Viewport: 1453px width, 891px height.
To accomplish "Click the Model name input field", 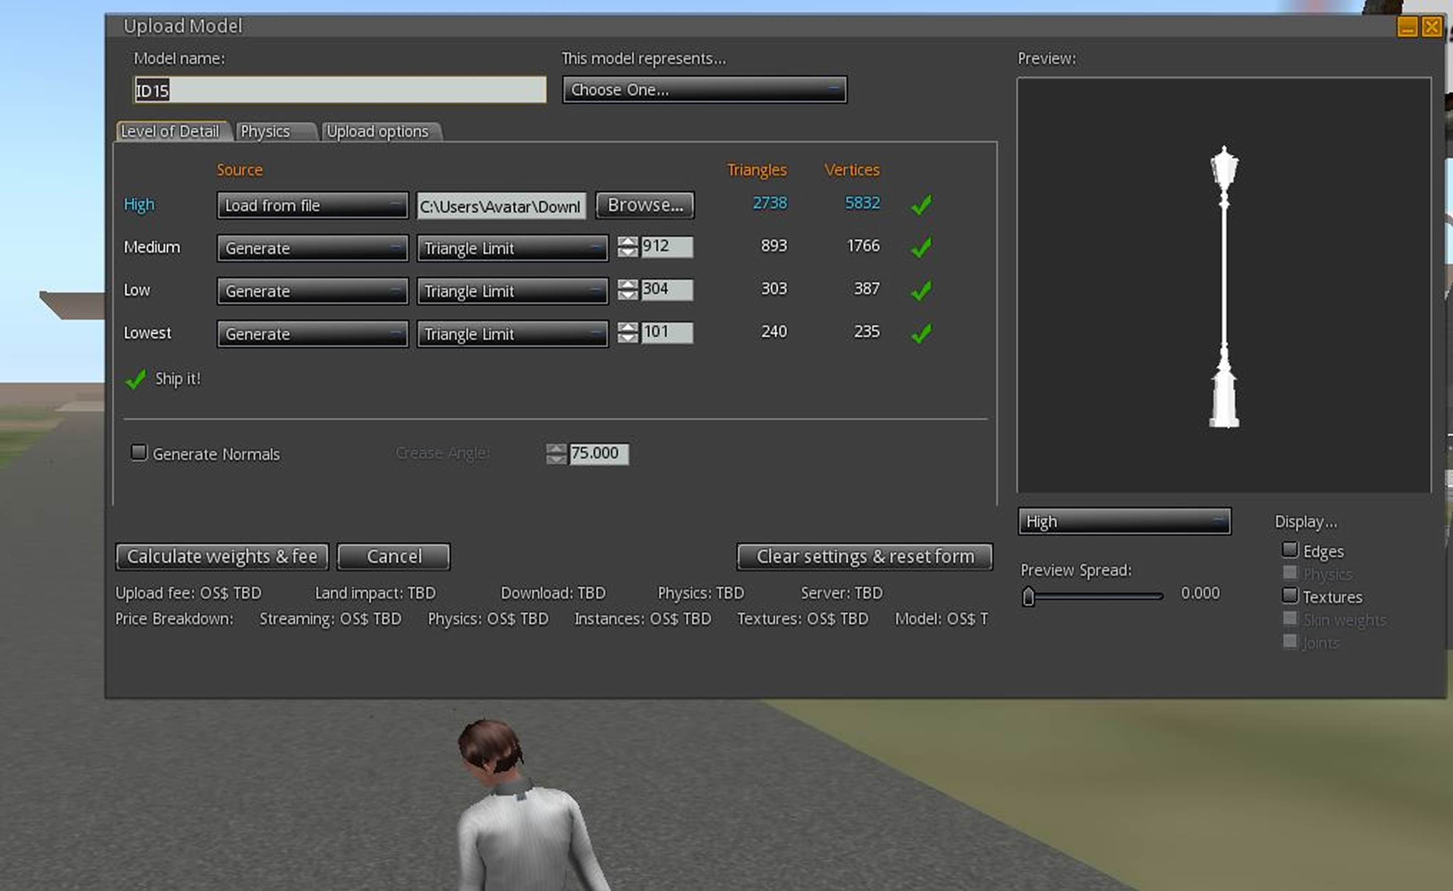I will pyautogui.click(x=340, y=90).
